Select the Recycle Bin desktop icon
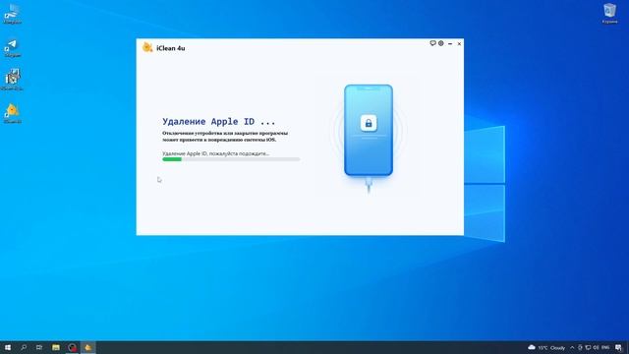Viewport: 629px width, 354px height. point(609,14)
